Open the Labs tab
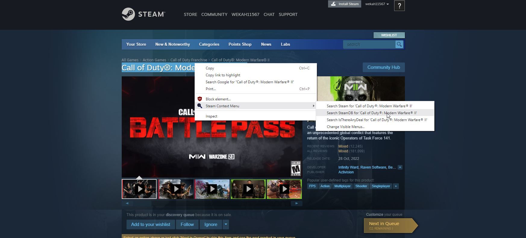This screenshot has width=526, height=238. (285, 44)
